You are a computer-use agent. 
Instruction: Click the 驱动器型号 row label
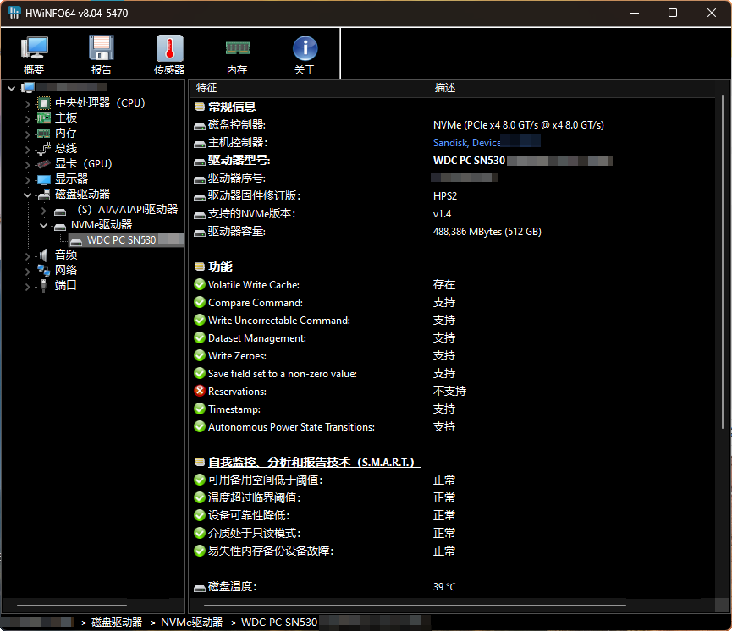tap(239, 160)
